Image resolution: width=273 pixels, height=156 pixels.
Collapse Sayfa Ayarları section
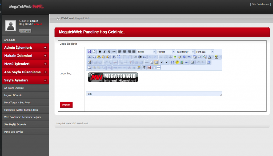click(x=26, y=80)
